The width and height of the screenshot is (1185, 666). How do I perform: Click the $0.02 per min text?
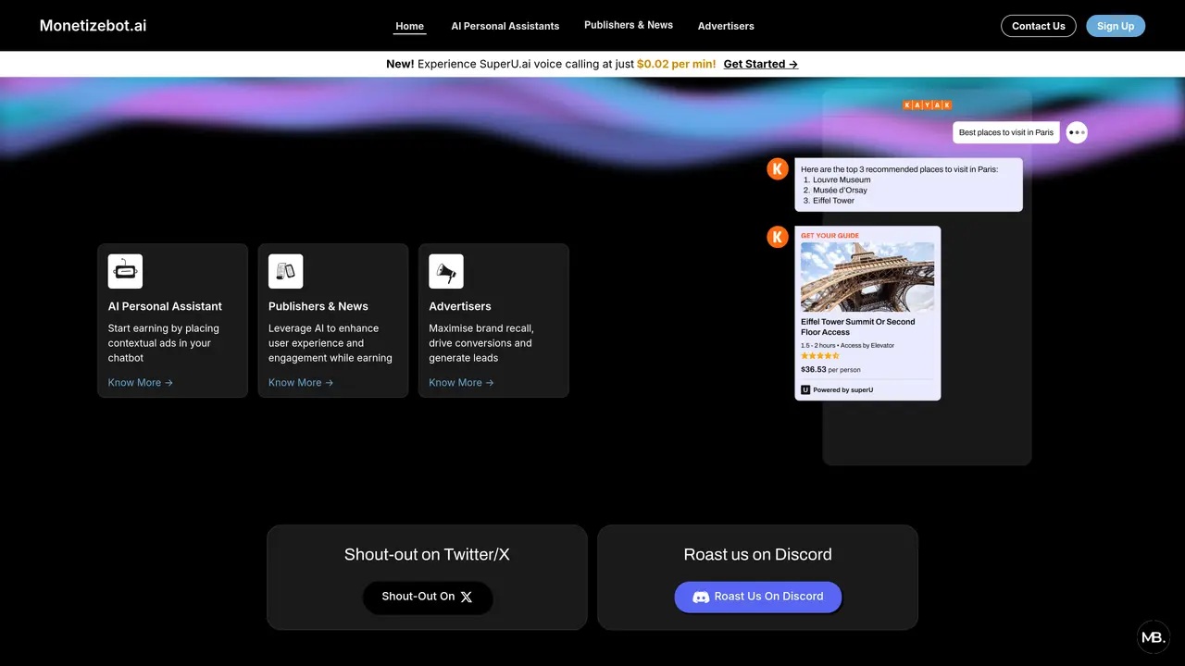pos(676,64)
